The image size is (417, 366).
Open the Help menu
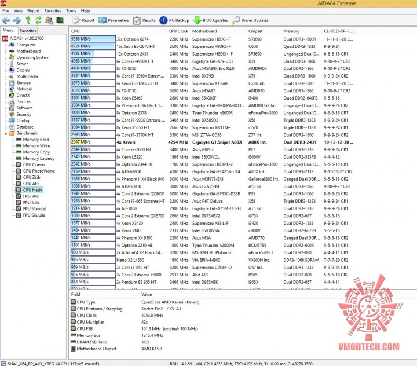click(x=85, y=11)
